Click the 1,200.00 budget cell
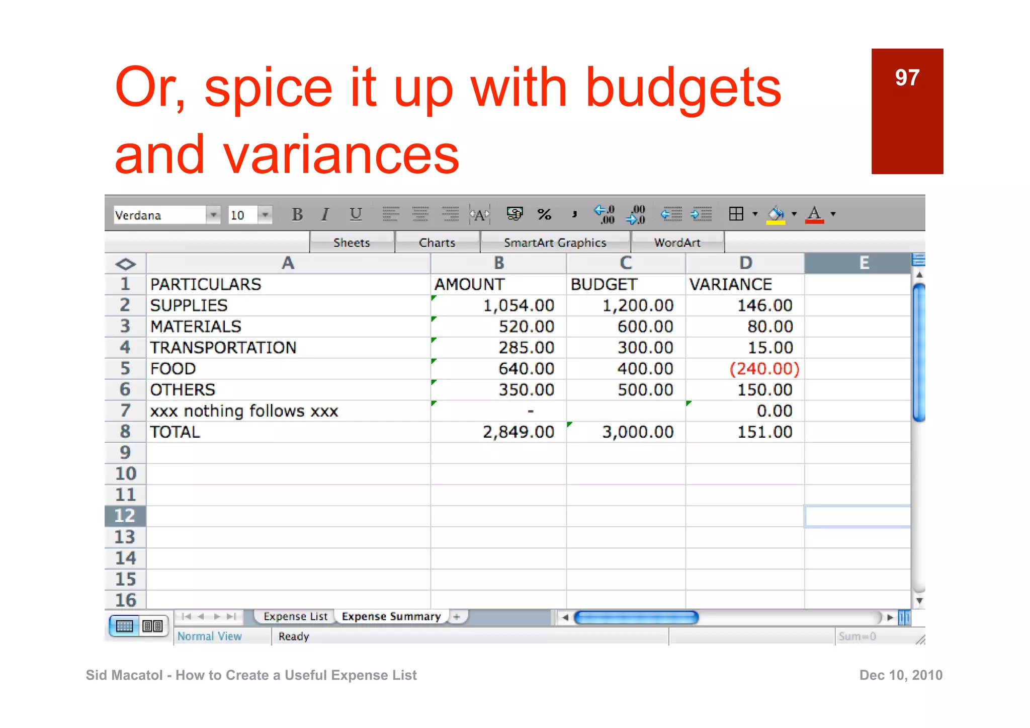The image size is (1030, 728). point(626,305)
